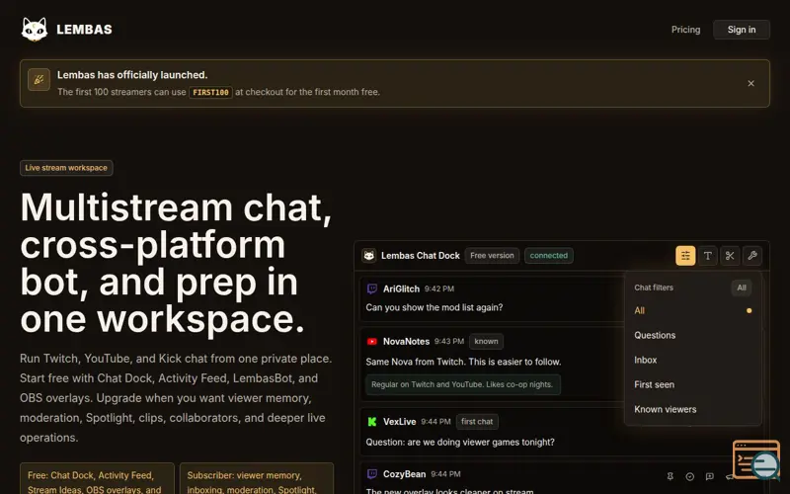Toggle the chat filters sliders icon
The width and height of the screenshot is (790, 494).
685,256
